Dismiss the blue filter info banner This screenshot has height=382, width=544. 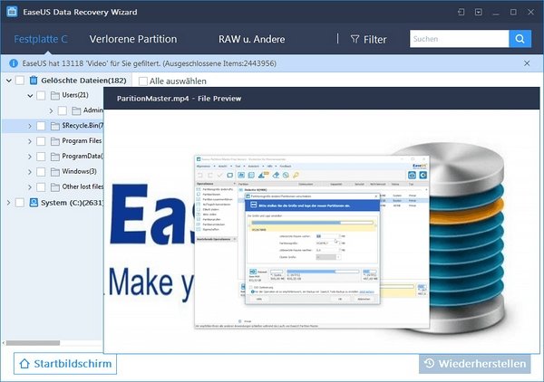coord(527,63)
